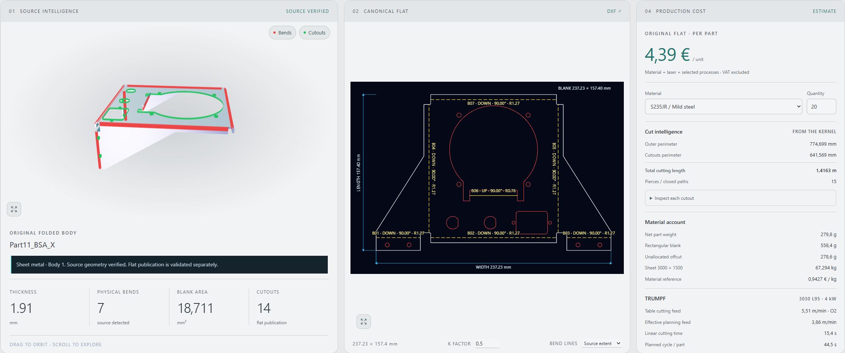This screenshot has width=845, height=353.
Task: Click the Material reference 0,9427 € / kg
Action: 822,279
